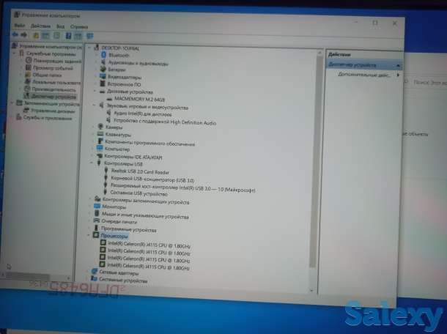This screenshot has height=334, width=447.
Task: Click the Bluetooth device category icon
Action: pos(103,55)
